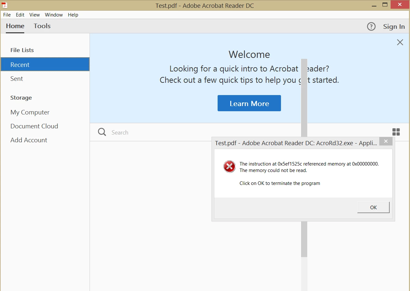Click the "Storage" heading

21,98
